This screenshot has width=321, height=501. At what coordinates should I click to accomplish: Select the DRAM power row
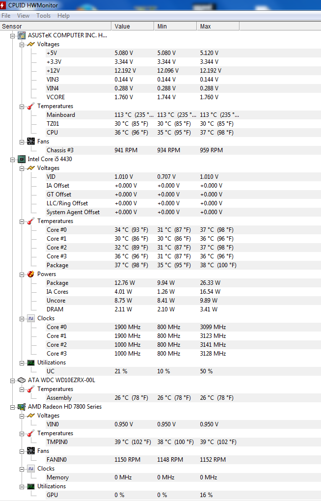184,309
